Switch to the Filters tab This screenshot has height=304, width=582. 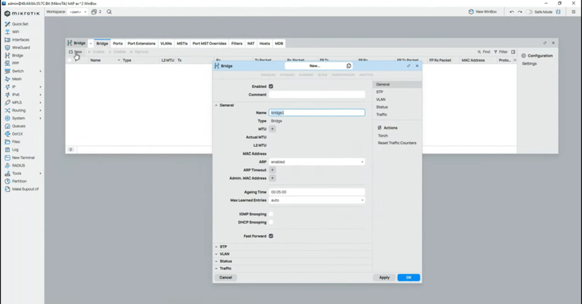(x=237, y=44)
